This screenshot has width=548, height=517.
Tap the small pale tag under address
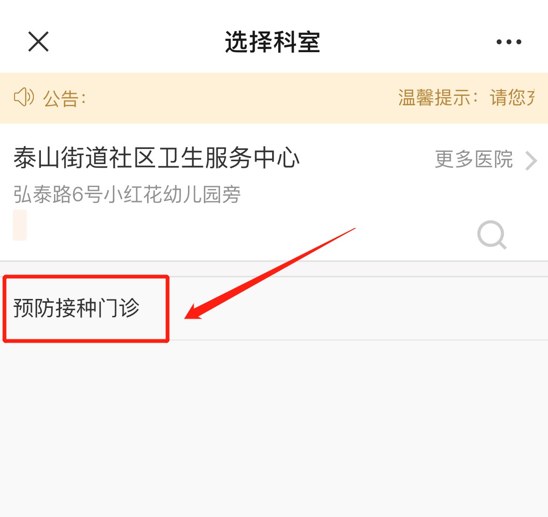20,225
